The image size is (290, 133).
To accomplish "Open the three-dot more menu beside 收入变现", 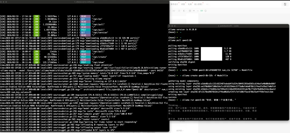I will (x=207, y=4).
